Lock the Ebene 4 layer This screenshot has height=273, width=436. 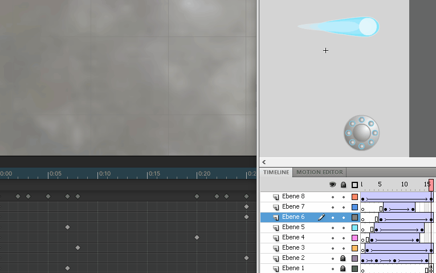[x=344, y=238]
